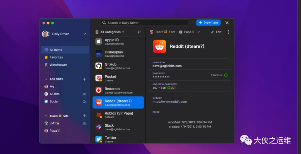Click the Twitter item icon

point(99,139)
